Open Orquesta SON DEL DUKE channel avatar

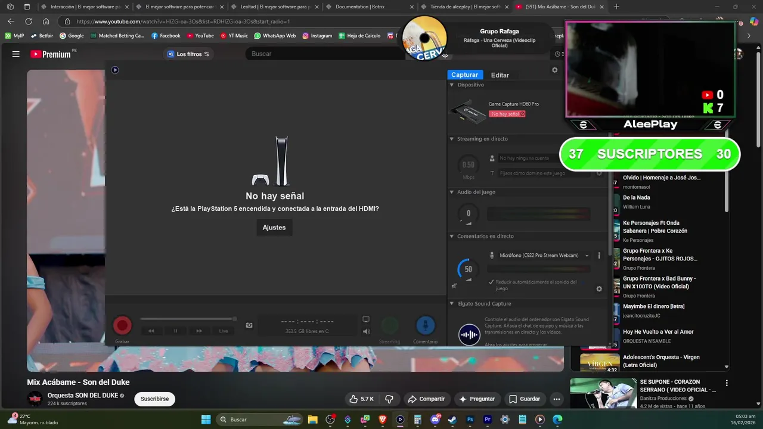pos(35,399)
